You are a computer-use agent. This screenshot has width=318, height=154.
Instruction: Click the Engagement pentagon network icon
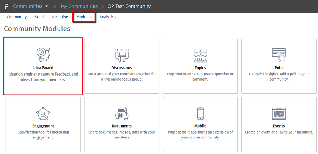pyautogui.click(x=43, y=113)
